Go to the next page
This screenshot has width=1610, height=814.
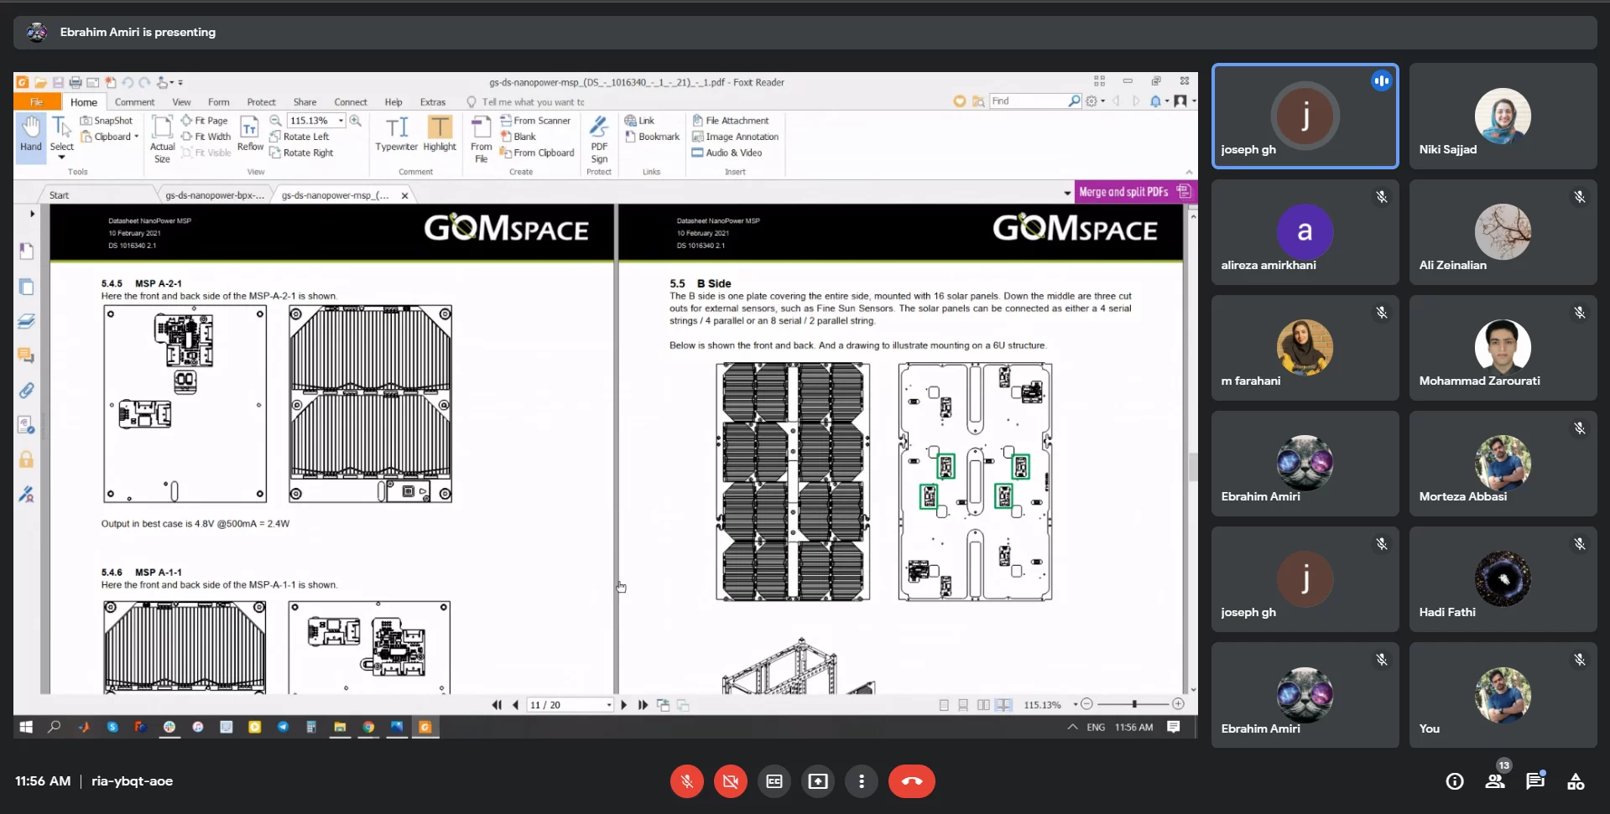click(623, 705)
